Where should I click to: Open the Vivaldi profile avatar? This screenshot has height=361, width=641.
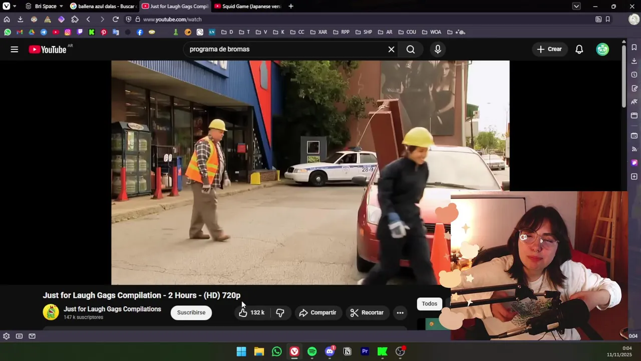[633, 19]
